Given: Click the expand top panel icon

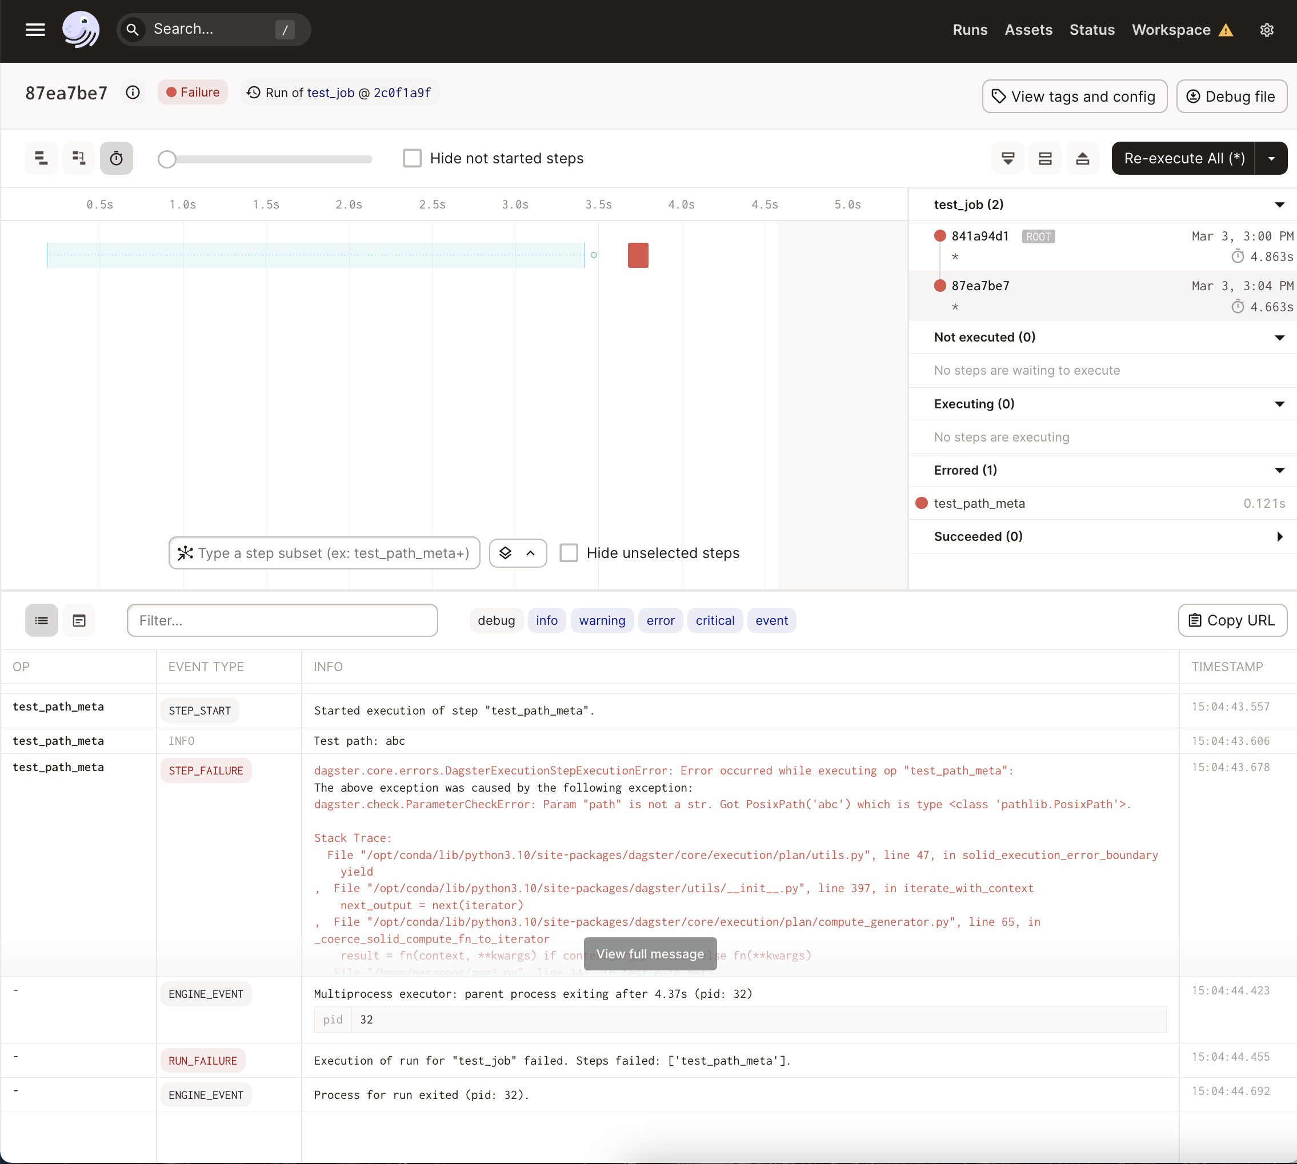Looking at the screenshot, I should [1082, 159].
